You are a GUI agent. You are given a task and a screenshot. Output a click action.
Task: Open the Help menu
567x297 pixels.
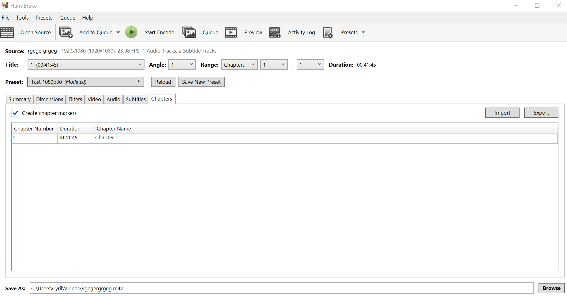(88, 18)
